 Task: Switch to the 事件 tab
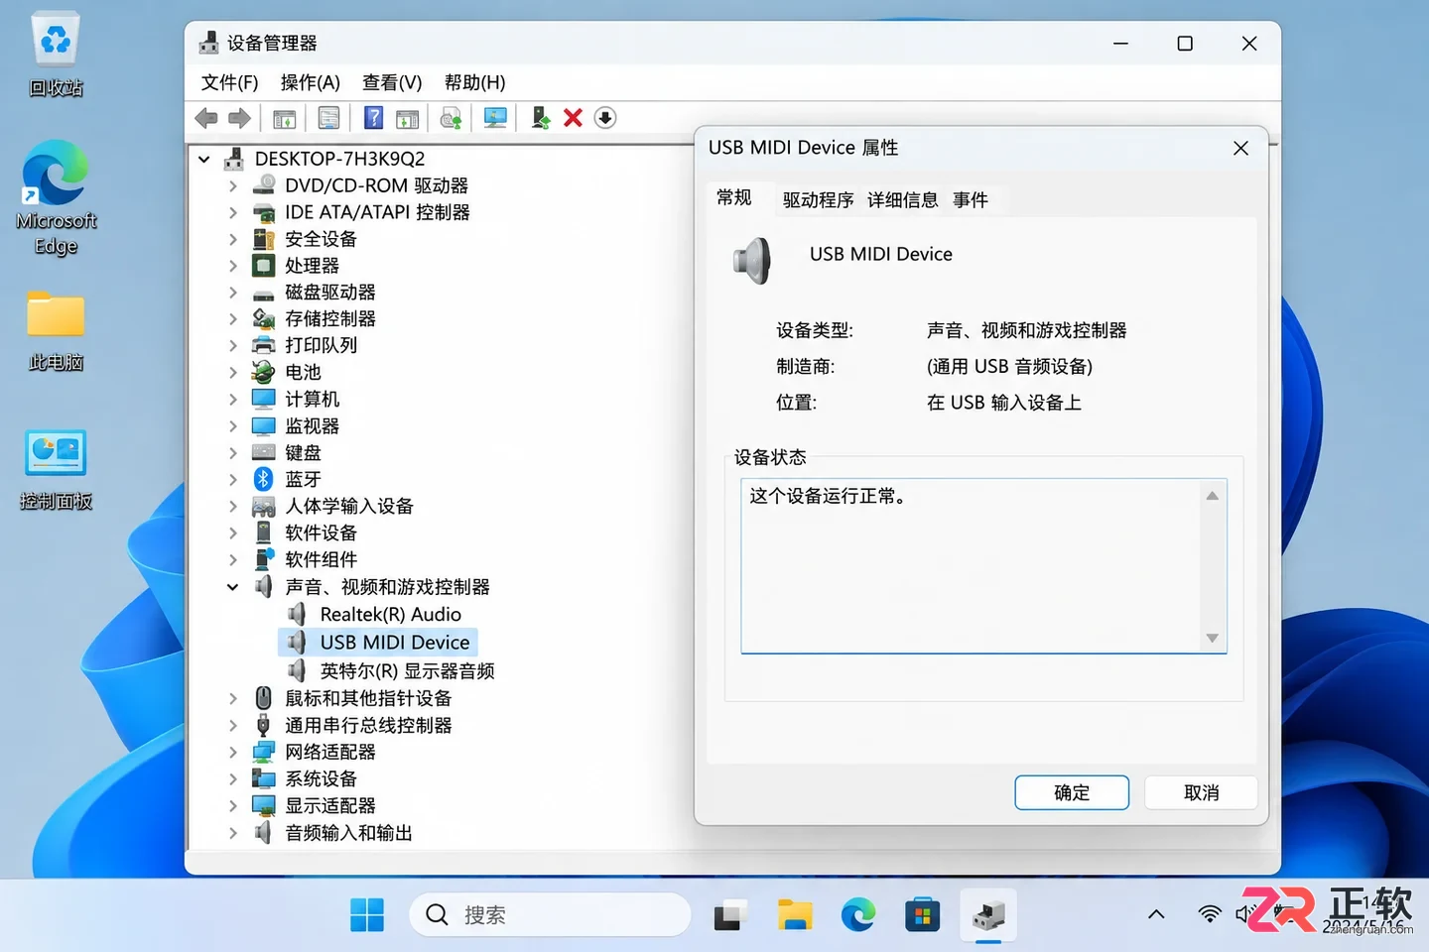pos(971,200)
